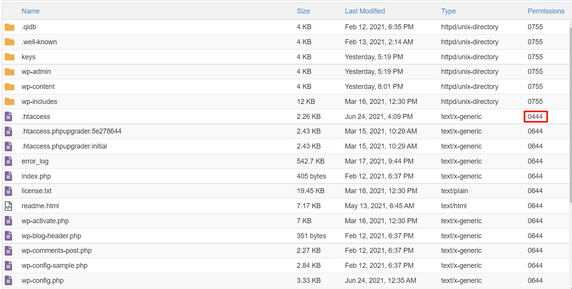Click the error_log file icon
The height and width of the screenshot is (289, 572).
(8, 161)
